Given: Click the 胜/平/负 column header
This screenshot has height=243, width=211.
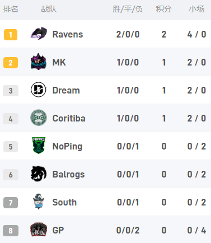Looking at the screenshot, I should [128, 9].
